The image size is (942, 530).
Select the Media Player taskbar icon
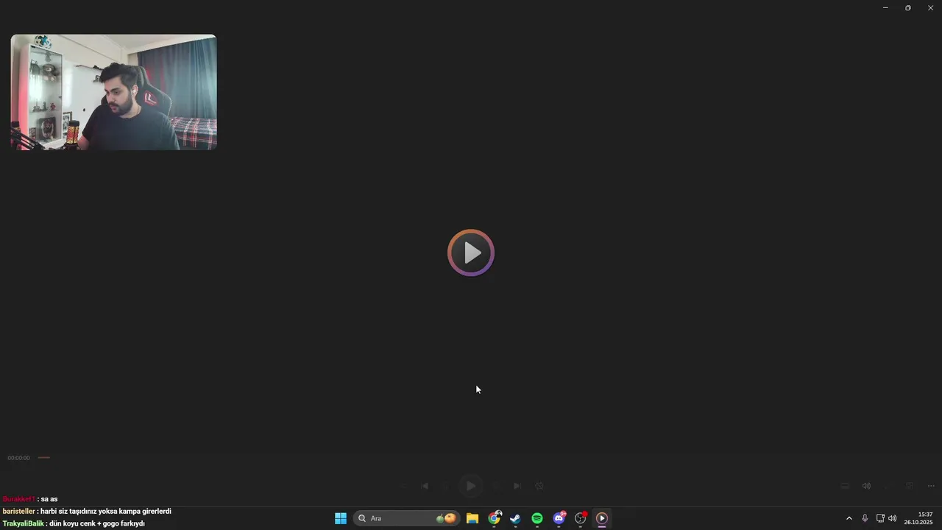click(602, 518)
